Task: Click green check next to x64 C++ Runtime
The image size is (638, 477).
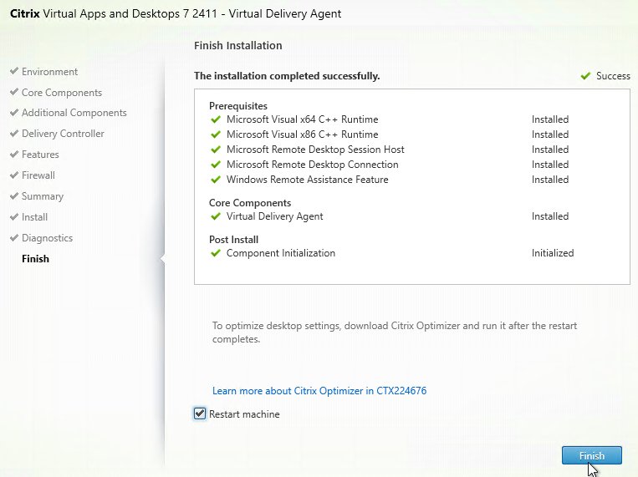Action: (216, 119)
